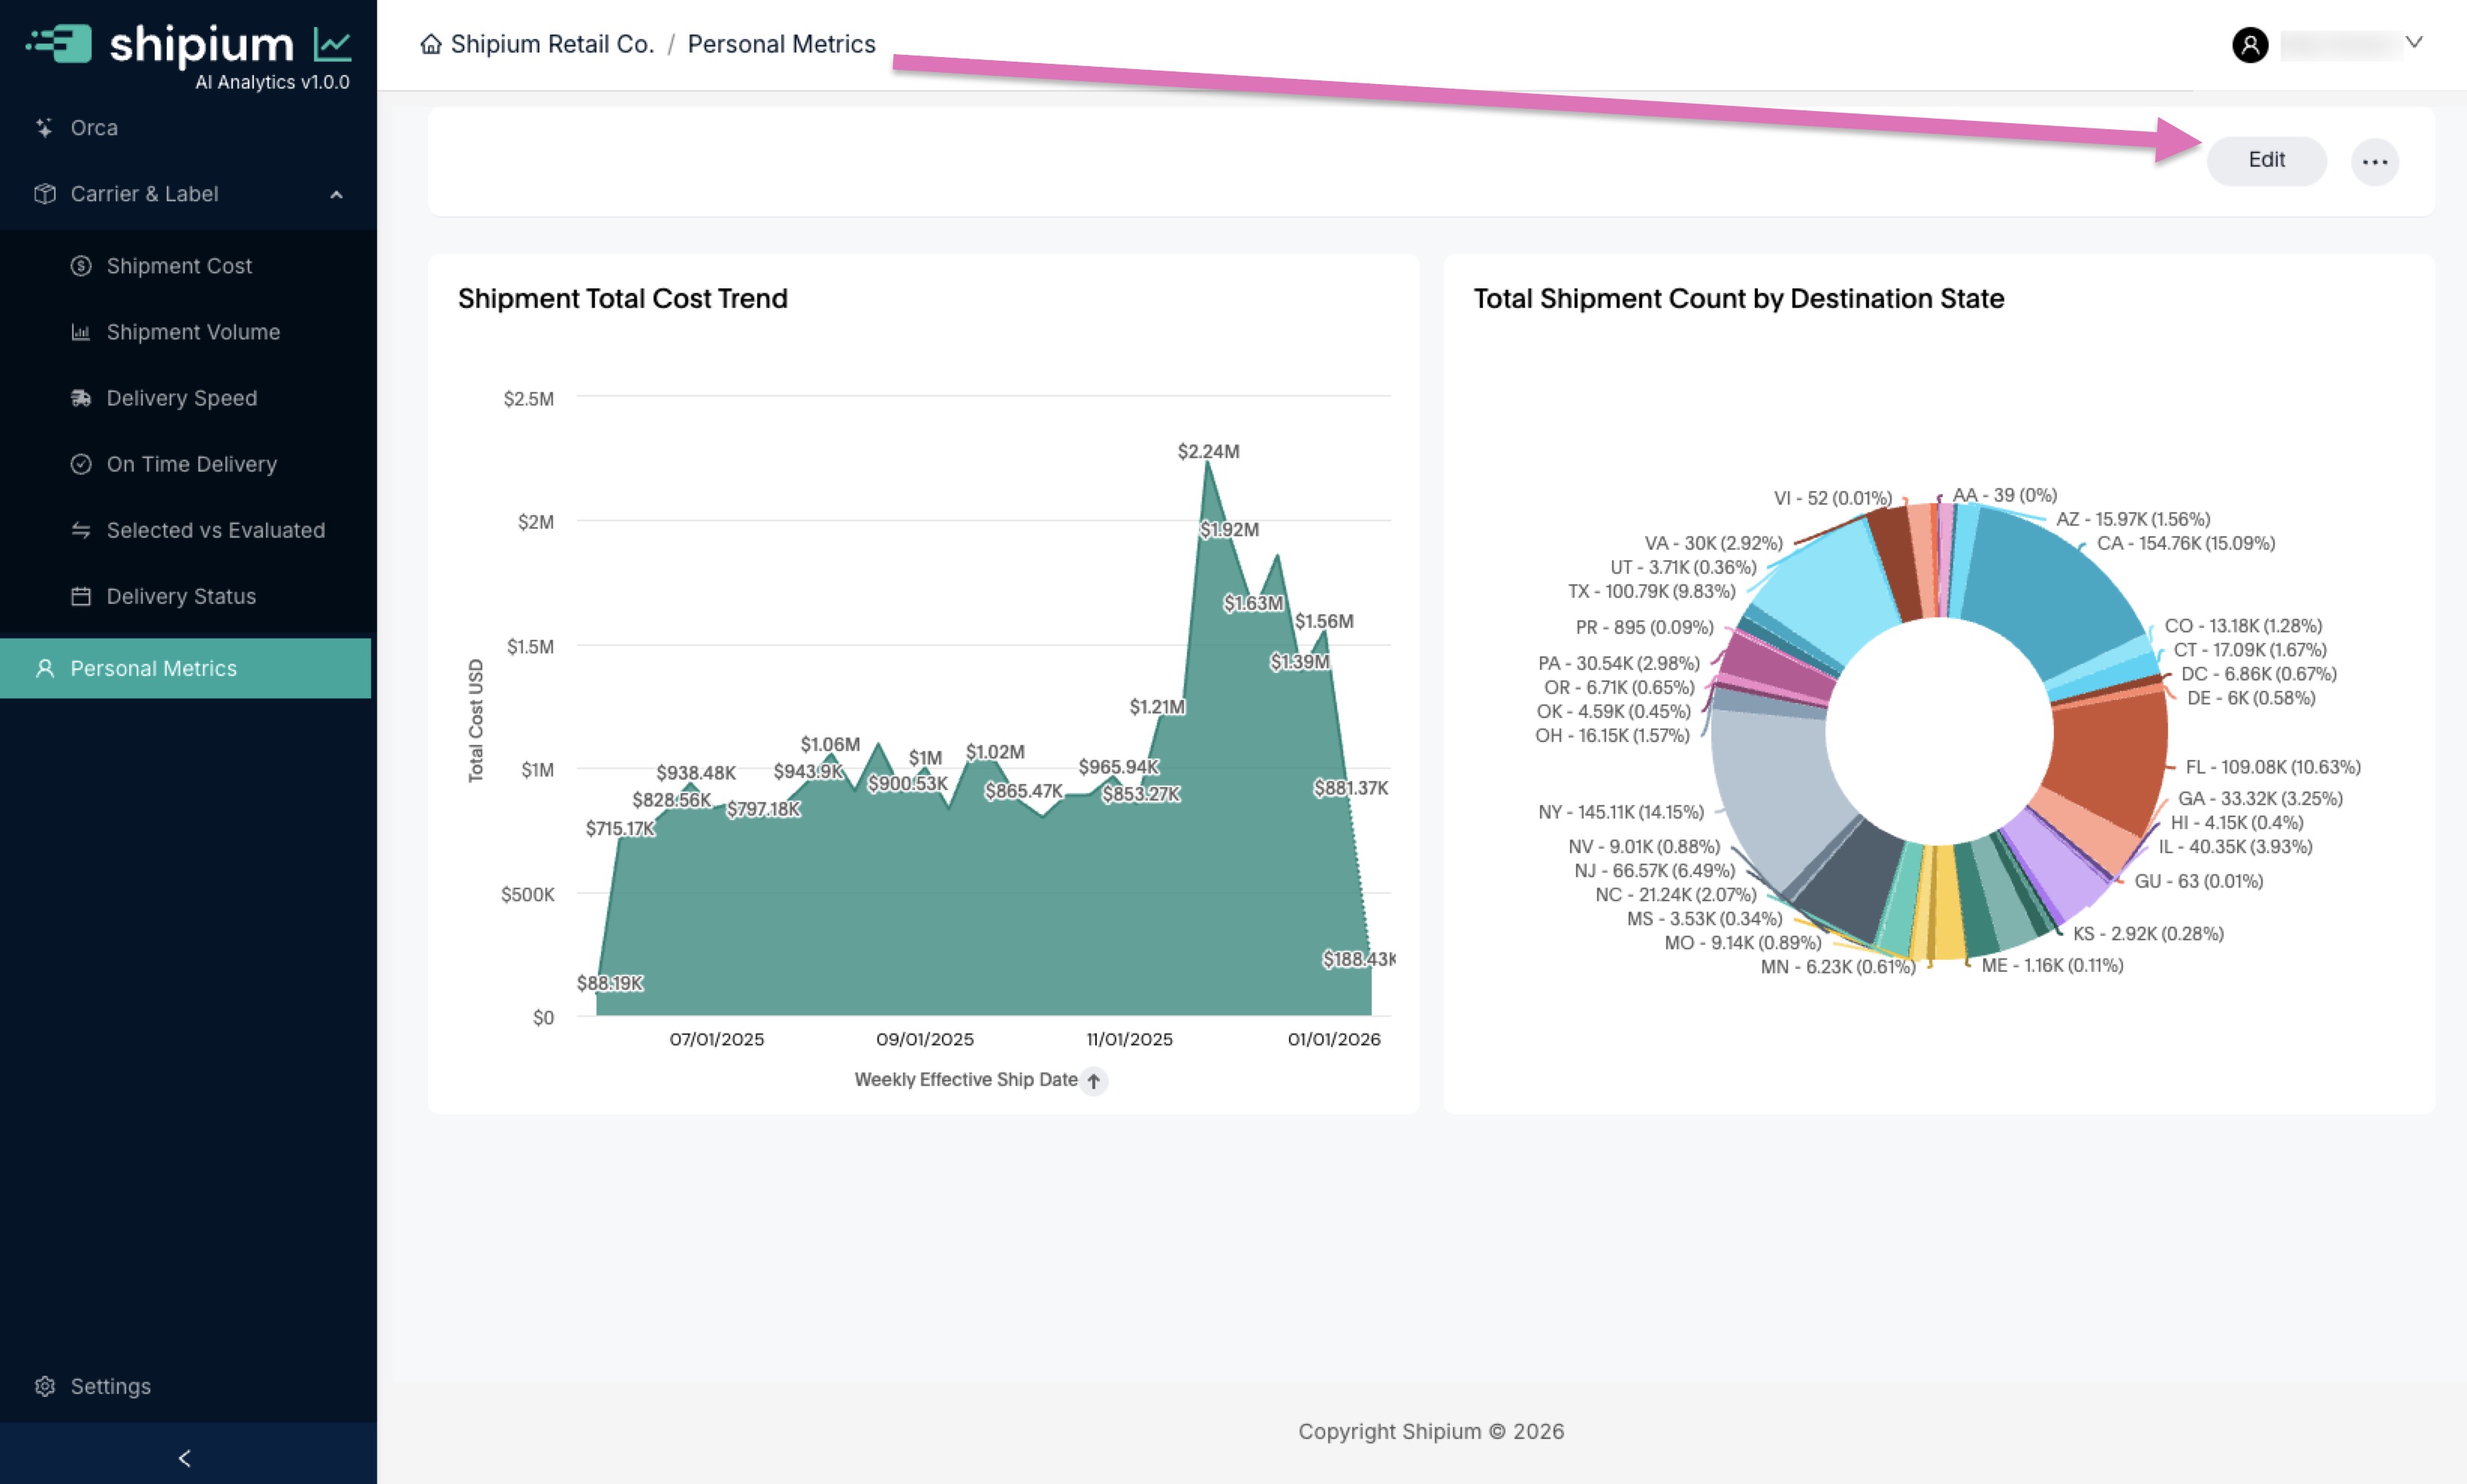Click the Selected vs Evaluated arrows icon
This screenshot has width=2467, height=1484.
81,530
